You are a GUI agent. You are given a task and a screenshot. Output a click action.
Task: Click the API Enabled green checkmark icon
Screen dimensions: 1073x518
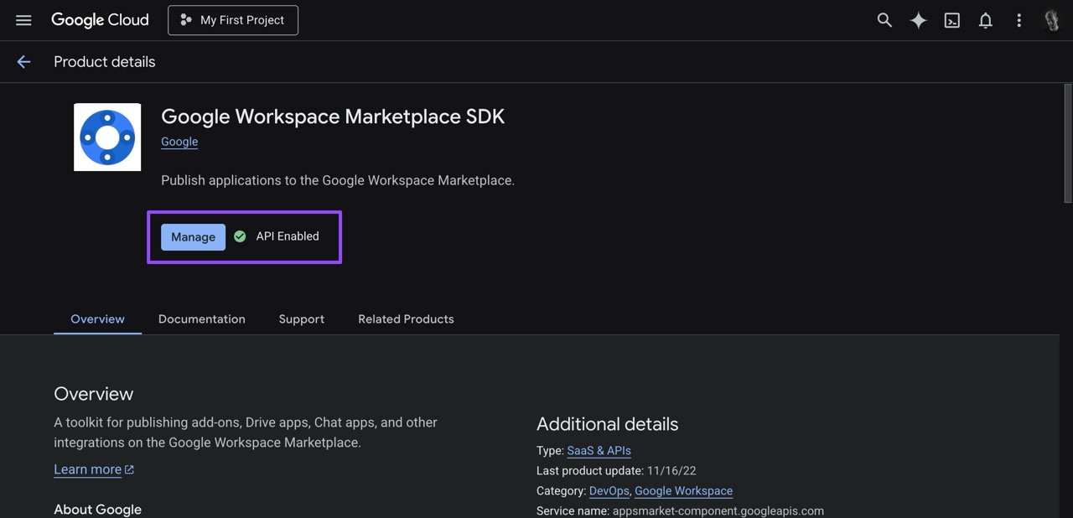[240, 236]
